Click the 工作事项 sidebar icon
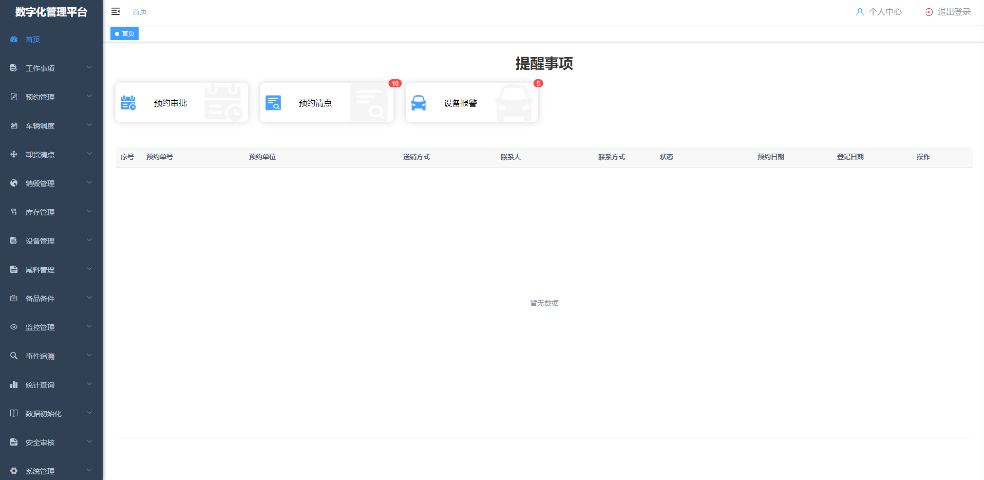This screenshot has width=984, height=480. click(14, 68)
